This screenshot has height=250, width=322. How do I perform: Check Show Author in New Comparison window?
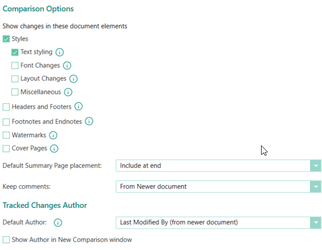point(6,240)
